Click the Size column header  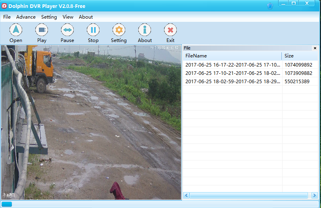300,56
